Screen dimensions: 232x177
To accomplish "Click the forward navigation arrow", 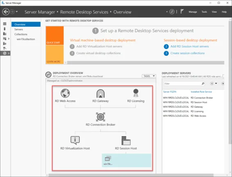I will [12, 12].
